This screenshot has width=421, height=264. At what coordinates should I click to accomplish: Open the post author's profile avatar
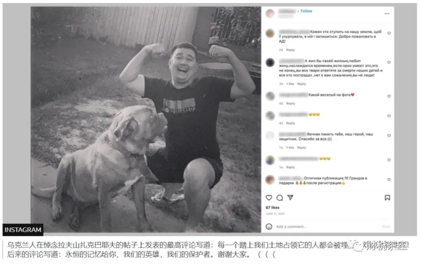[x=270, y=13]
